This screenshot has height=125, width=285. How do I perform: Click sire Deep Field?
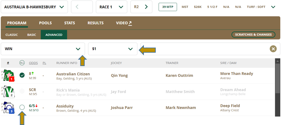click(230, 106)
